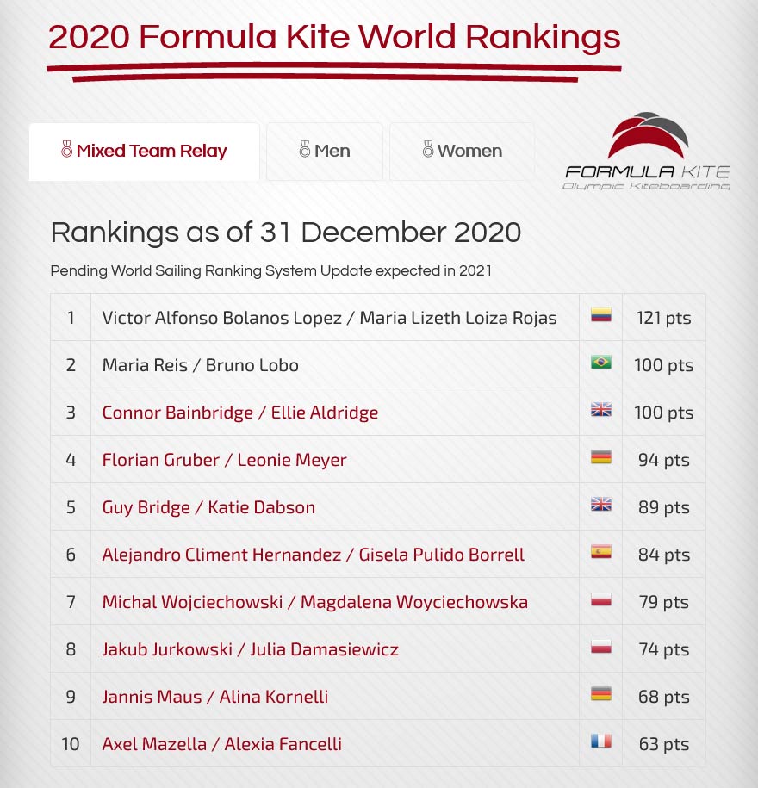Viewport: 758px width, 788px height.
Task: Open Alejandro Climent Hernandez team link
Action: coord(314,555)
